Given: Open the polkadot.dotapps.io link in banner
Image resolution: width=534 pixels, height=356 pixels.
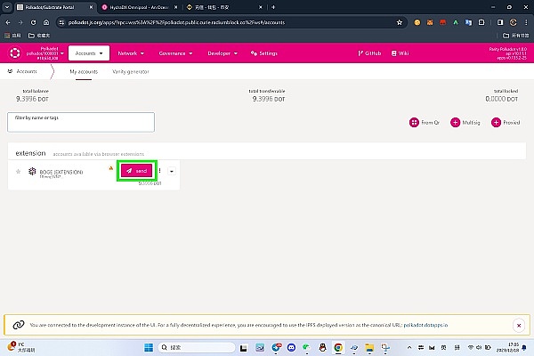Looking at the screenshot, I should (425, 325).
